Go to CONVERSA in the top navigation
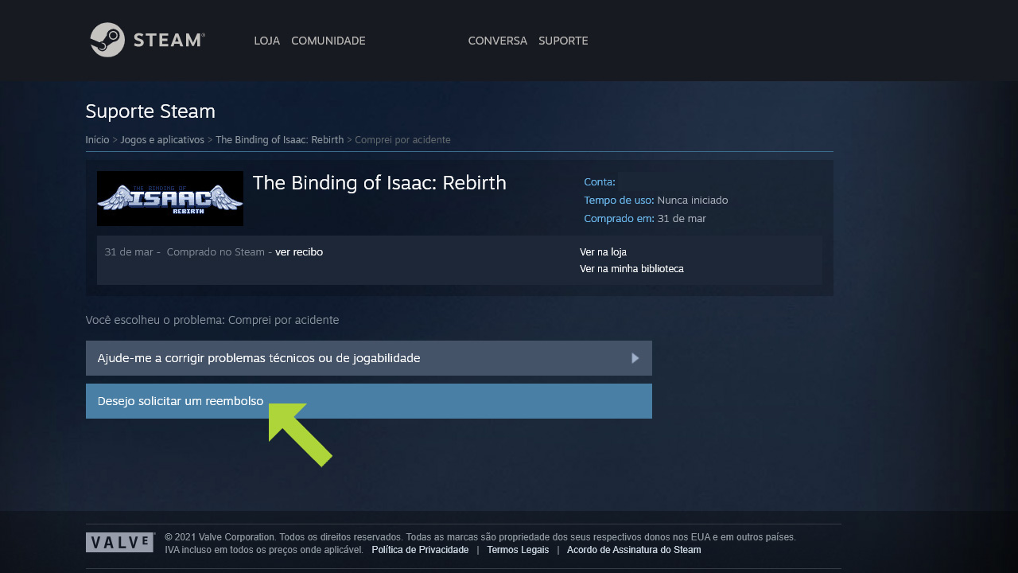The width and height of the screenshot is (1018, 573). point(497,41)
